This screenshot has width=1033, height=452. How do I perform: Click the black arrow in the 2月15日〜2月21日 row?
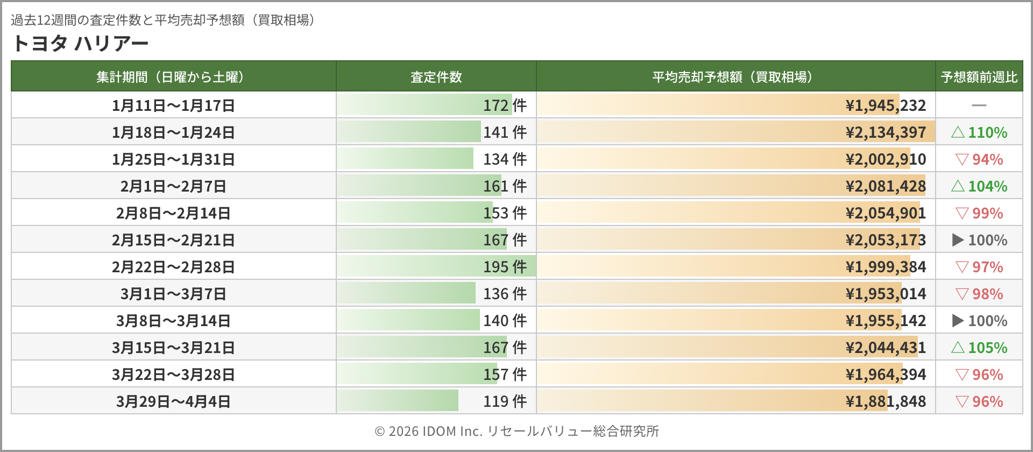tap(958, 240)
